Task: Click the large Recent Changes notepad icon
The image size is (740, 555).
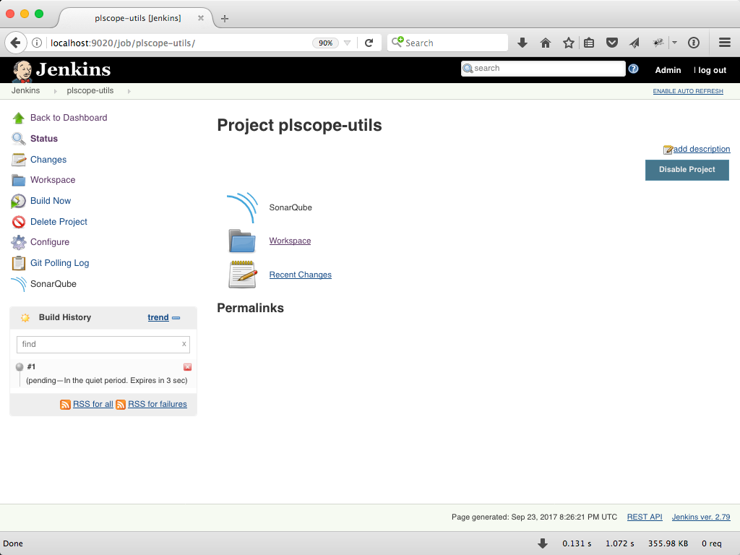Action: [243, 274]
